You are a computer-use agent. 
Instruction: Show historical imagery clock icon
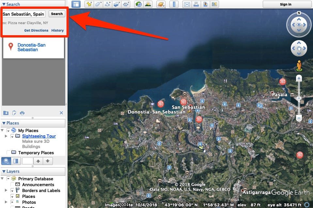(139, 4)
